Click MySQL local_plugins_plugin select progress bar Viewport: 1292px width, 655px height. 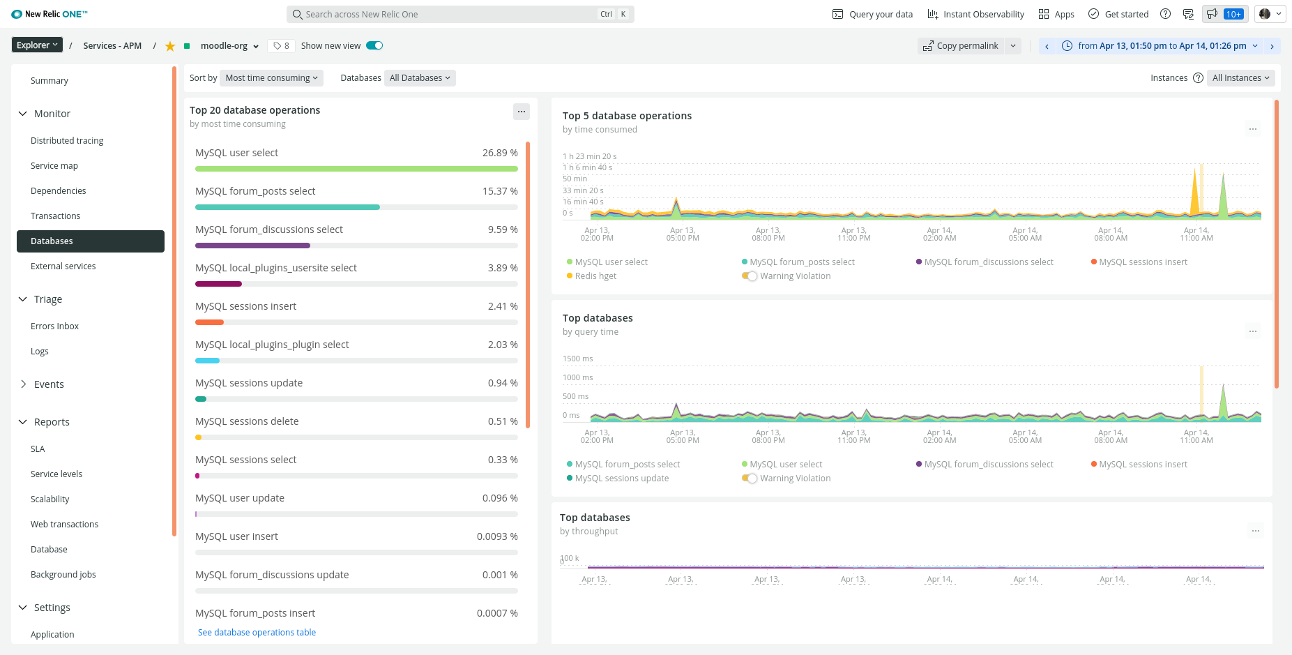[356, 361]
